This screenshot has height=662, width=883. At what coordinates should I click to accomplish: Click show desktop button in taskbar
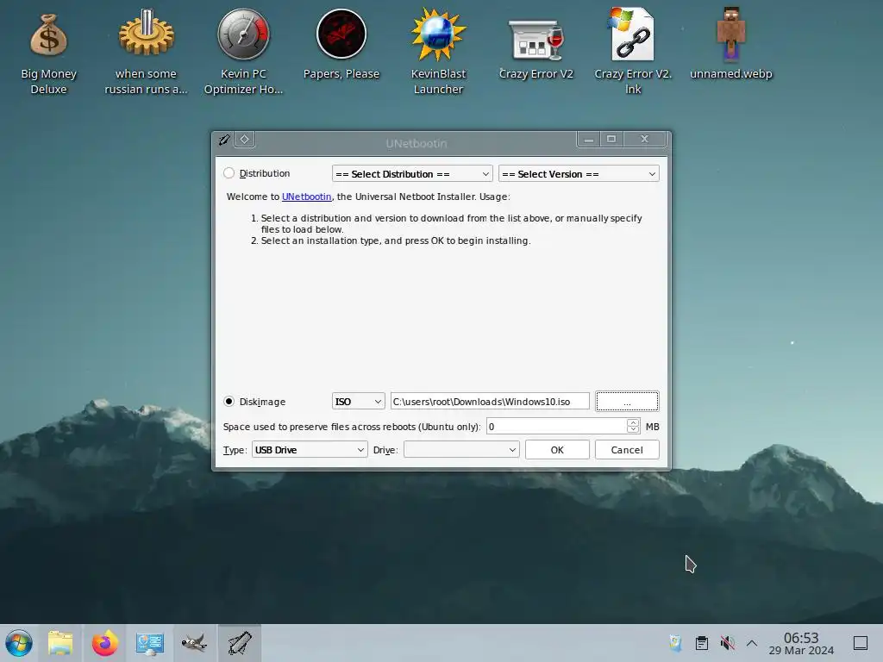[861, 643]
